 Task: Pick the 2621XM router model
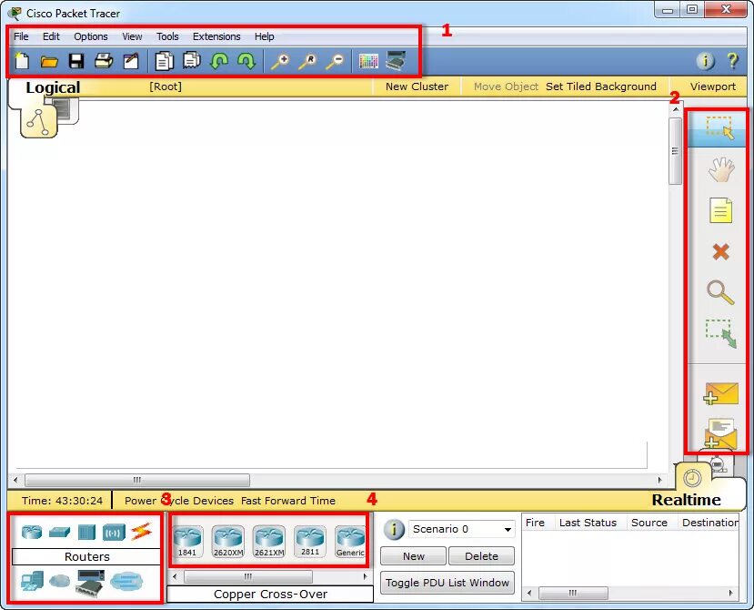[269, 542]
